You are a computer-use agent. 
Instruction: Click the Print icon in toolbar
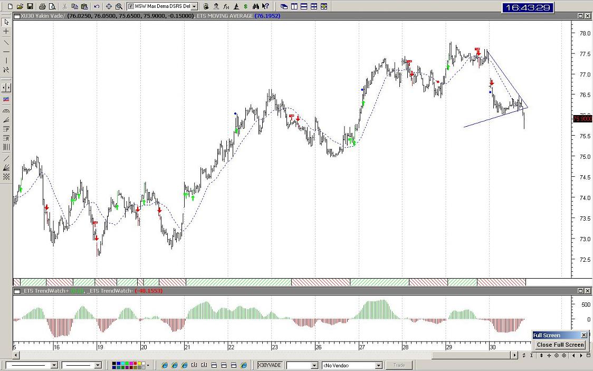coord(43,6)
